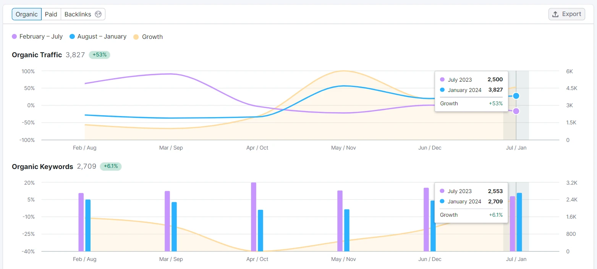Click Feb / Aug label on keywords chart
This screenshot has width=597, height=269.
[85, 259]
